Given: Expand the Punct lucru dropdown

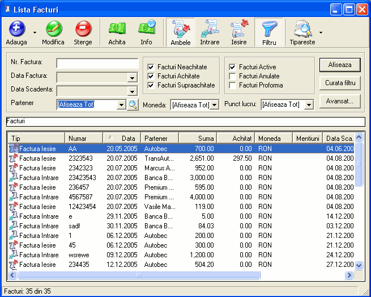Looking at the screenshot, I should click(309, 105).
